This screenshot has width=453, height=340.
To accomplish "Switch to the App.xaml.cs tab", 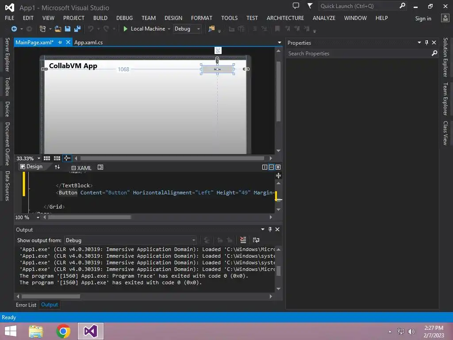I will click(88, 42).
